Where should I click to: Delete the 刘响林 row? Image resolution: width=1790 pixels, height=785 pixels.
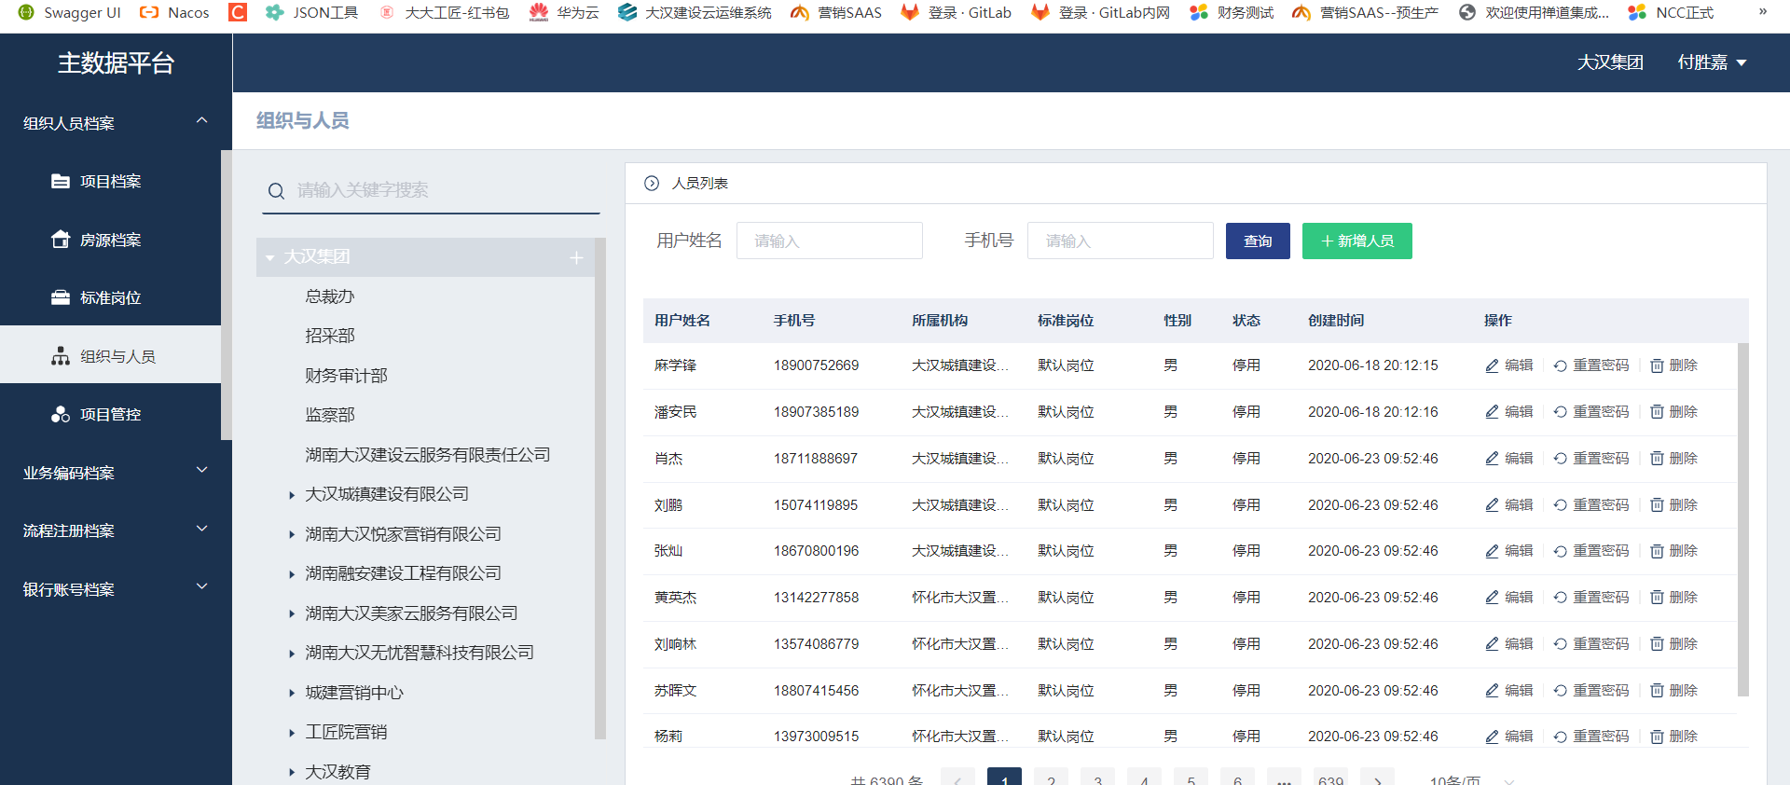tap(1674, 644)
